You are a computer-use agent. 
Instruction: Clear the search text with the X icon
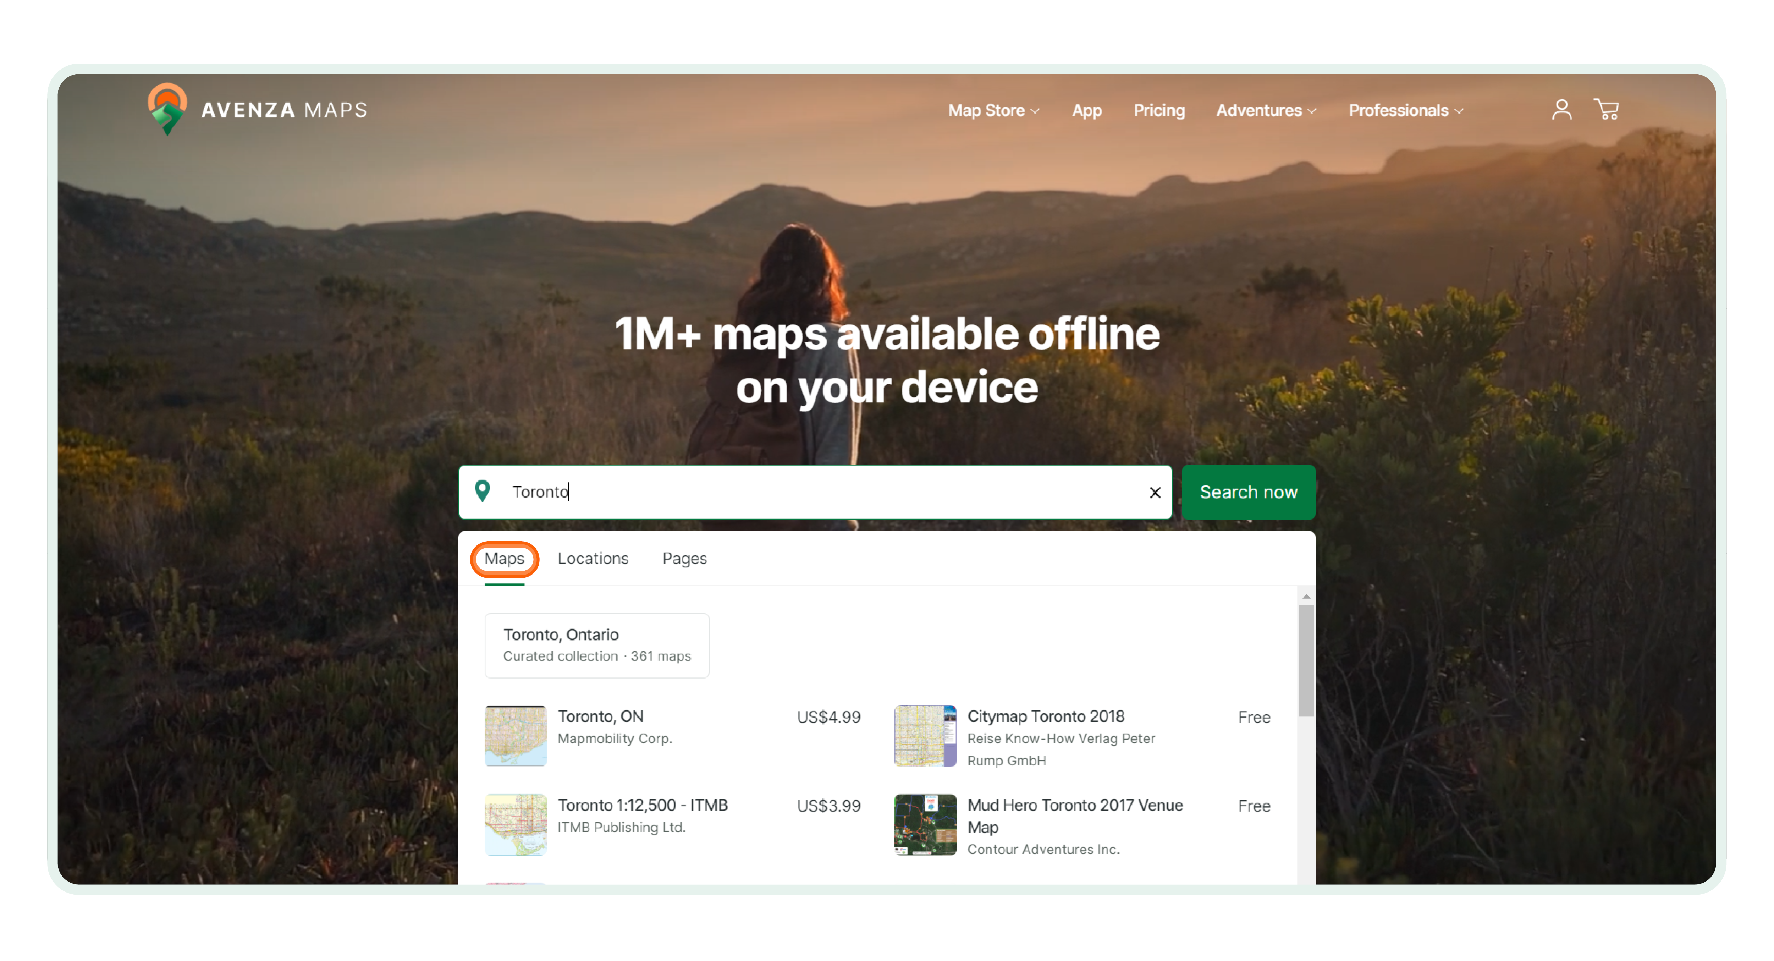(x=1155, y=492)
